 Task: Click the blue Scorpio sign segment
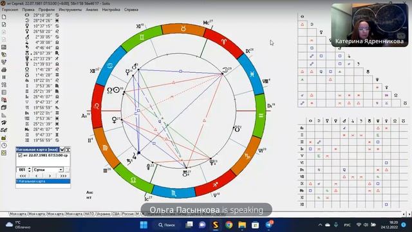pyautogui.click(x=173, y=193)
